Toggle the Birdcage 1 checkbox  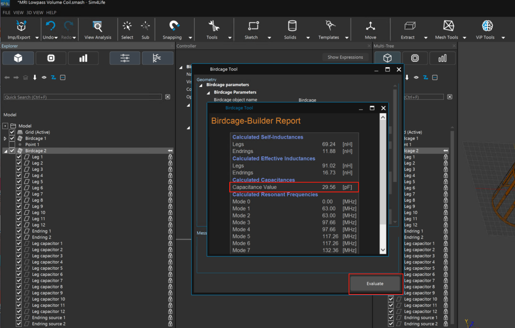point(12,138)
